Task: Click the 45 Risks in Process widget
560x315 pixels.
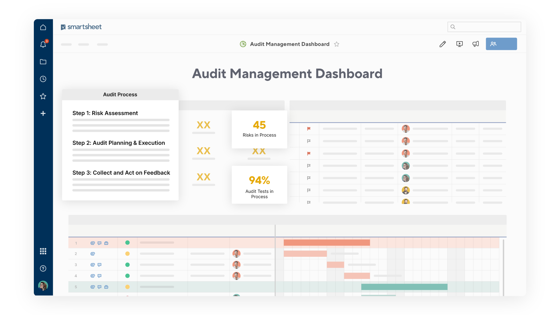Action: pyautogui.click(x=259, y=129)
